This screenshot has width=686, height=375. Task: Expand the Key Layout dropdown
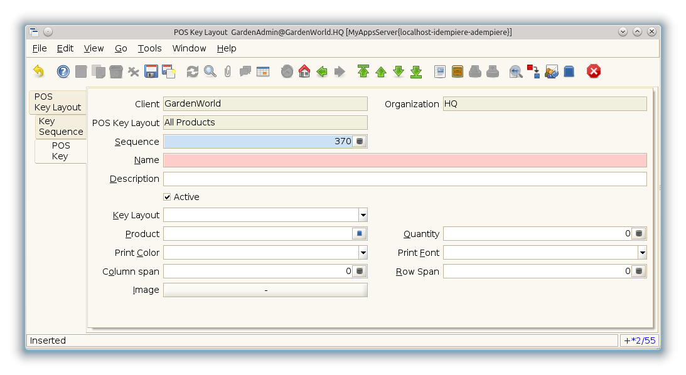click(x=363, y=215)
